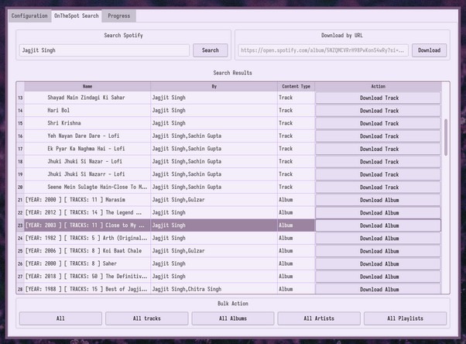Image resolution: width=466 pixels, height=344 pixels.
Task: Select the Koi Baat Chale name cell
Action: pyautogui.click(x=87, y=251)
